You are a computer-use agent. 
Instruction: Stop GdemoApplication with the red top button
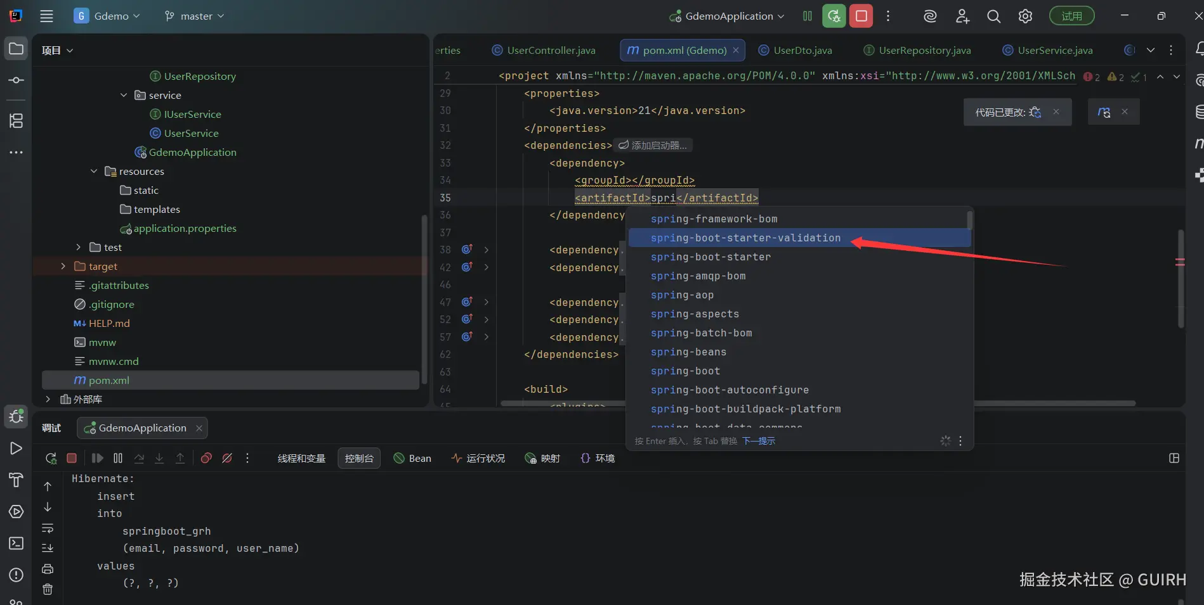pyautogui.click(x=861, y=16)
